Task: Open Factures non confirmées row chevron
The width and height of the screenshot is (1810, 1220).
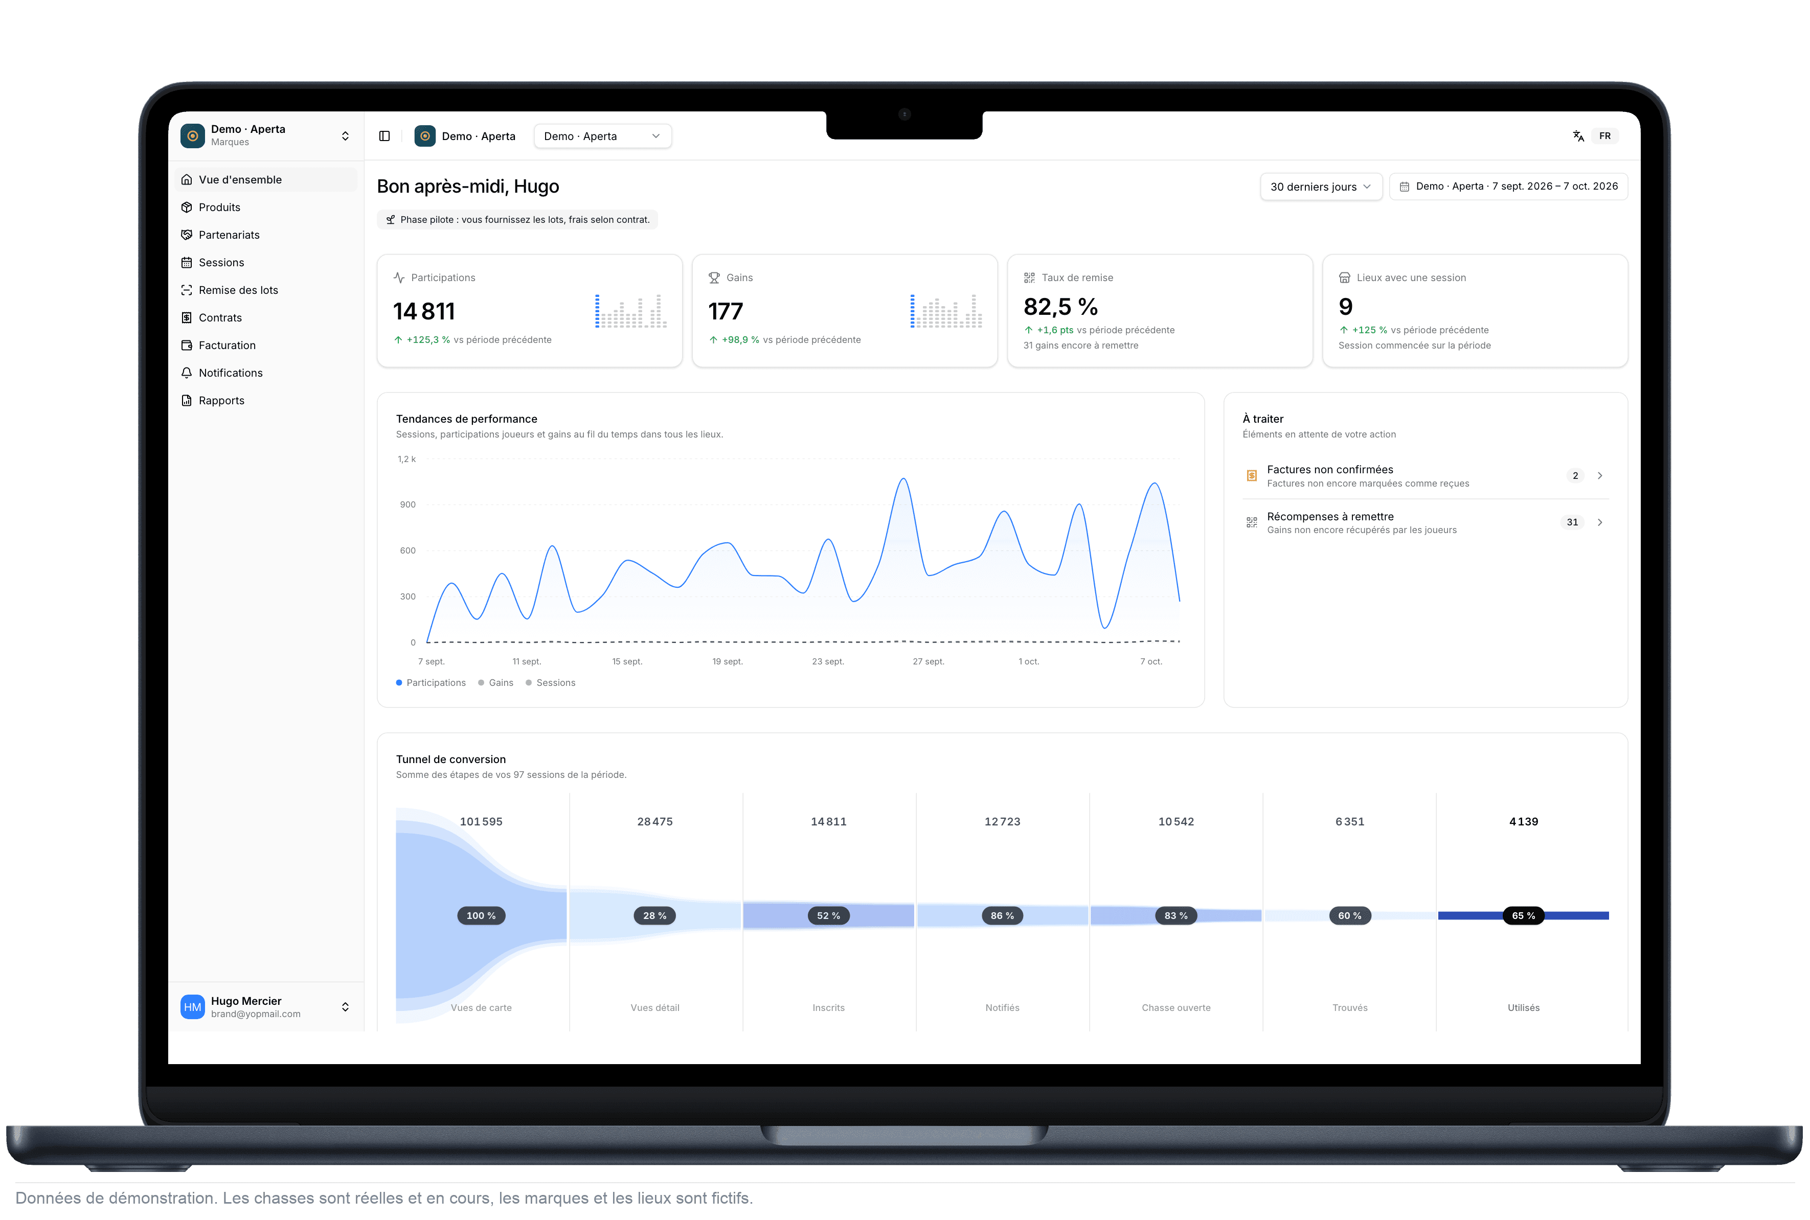Action: pyautogui.click(x=1600, y=475)
